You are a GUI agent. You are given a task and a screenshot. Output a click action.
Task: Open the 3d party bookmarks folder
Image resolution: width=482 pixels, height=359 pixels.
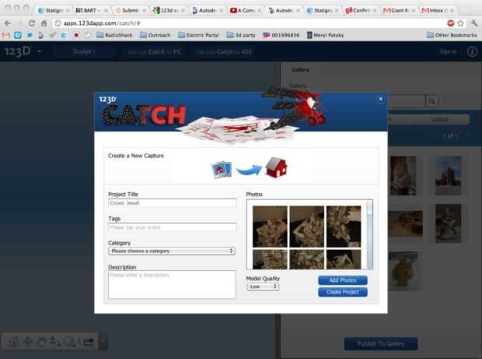(x=241, y=35)
